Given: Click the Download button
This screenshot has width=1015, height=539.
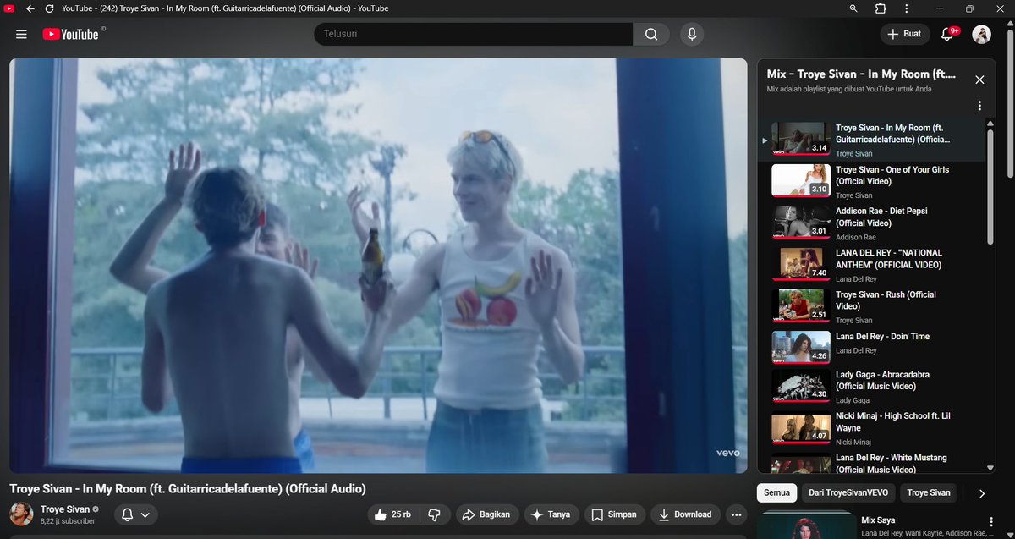Looking at the screenshot, I should [685, 514].
